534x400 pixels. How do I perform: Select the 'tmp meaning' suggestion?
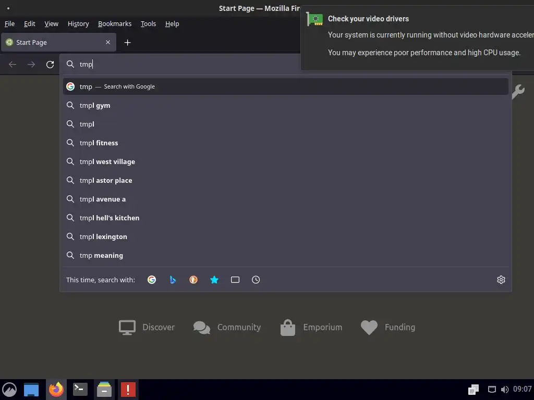click(x=286, y=255)
